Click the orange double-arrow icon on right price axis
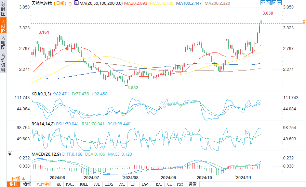 click(x=303, y=22)
